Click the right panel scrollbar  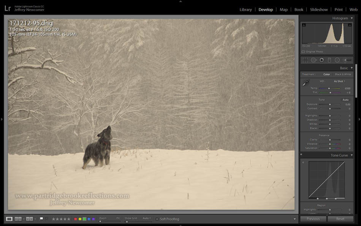tap(356, 81)
